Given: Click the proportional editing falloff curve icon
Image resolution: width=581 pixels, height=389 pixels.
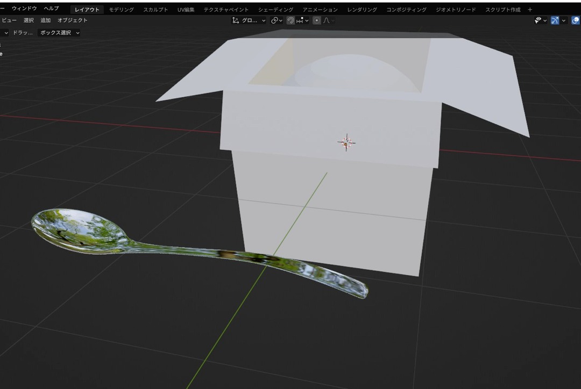Looking at the screenshot, I should [327, 20].
